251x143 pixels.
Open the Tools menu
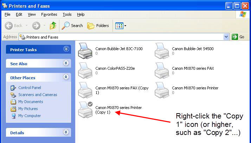pos(67,14)
